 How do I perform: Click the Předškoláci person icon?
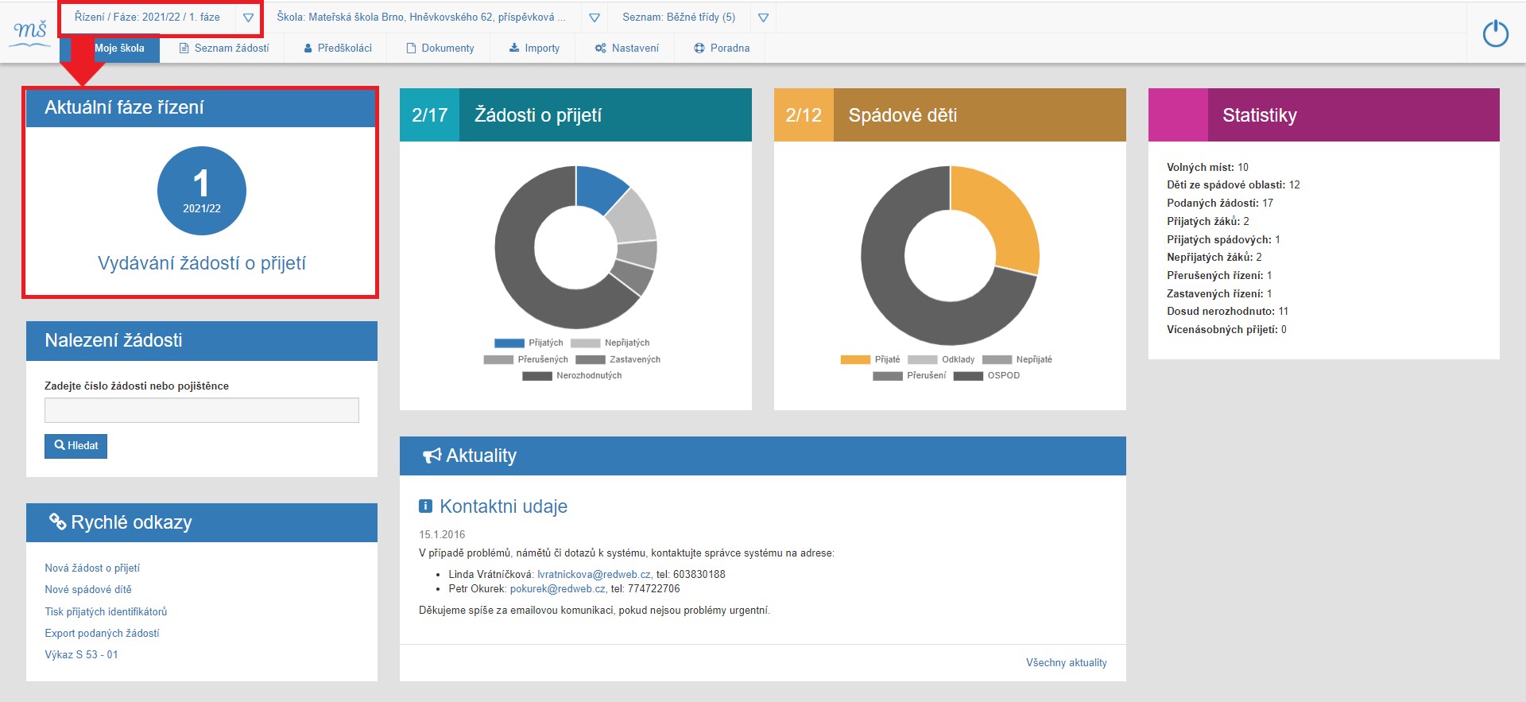pos(308,48)
